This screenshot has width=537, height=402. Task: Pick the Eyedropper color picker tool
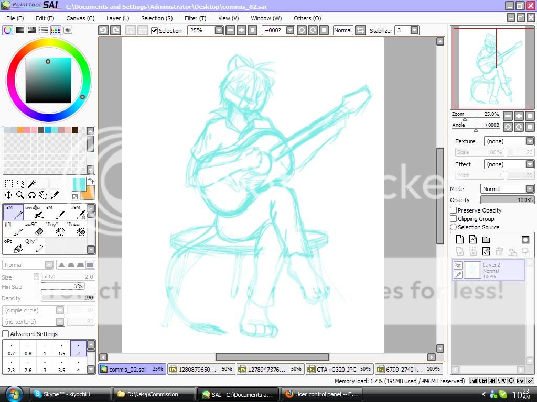click(x=55, y=195)
